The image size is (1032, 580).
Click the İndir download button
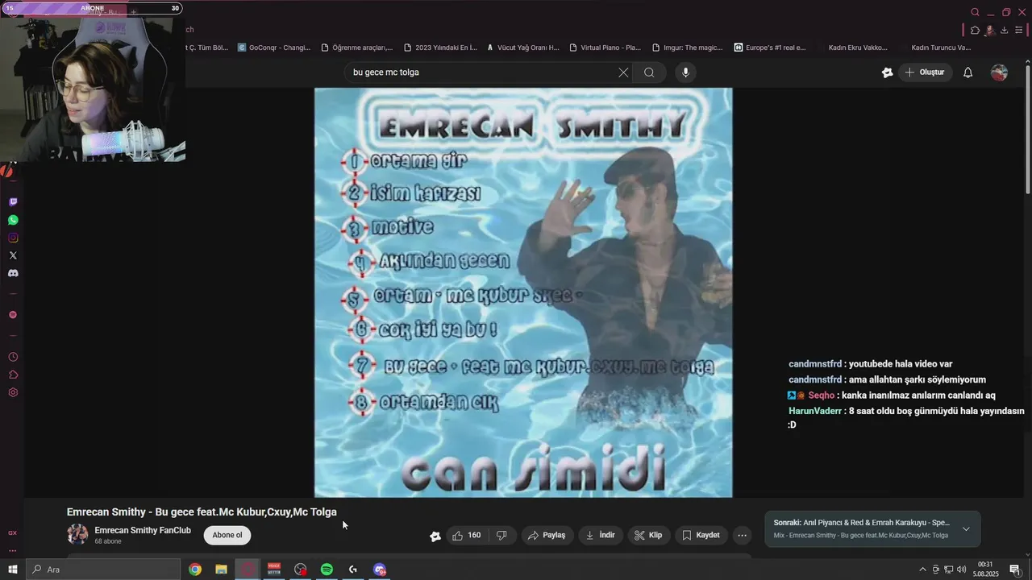tap(600, 535)
